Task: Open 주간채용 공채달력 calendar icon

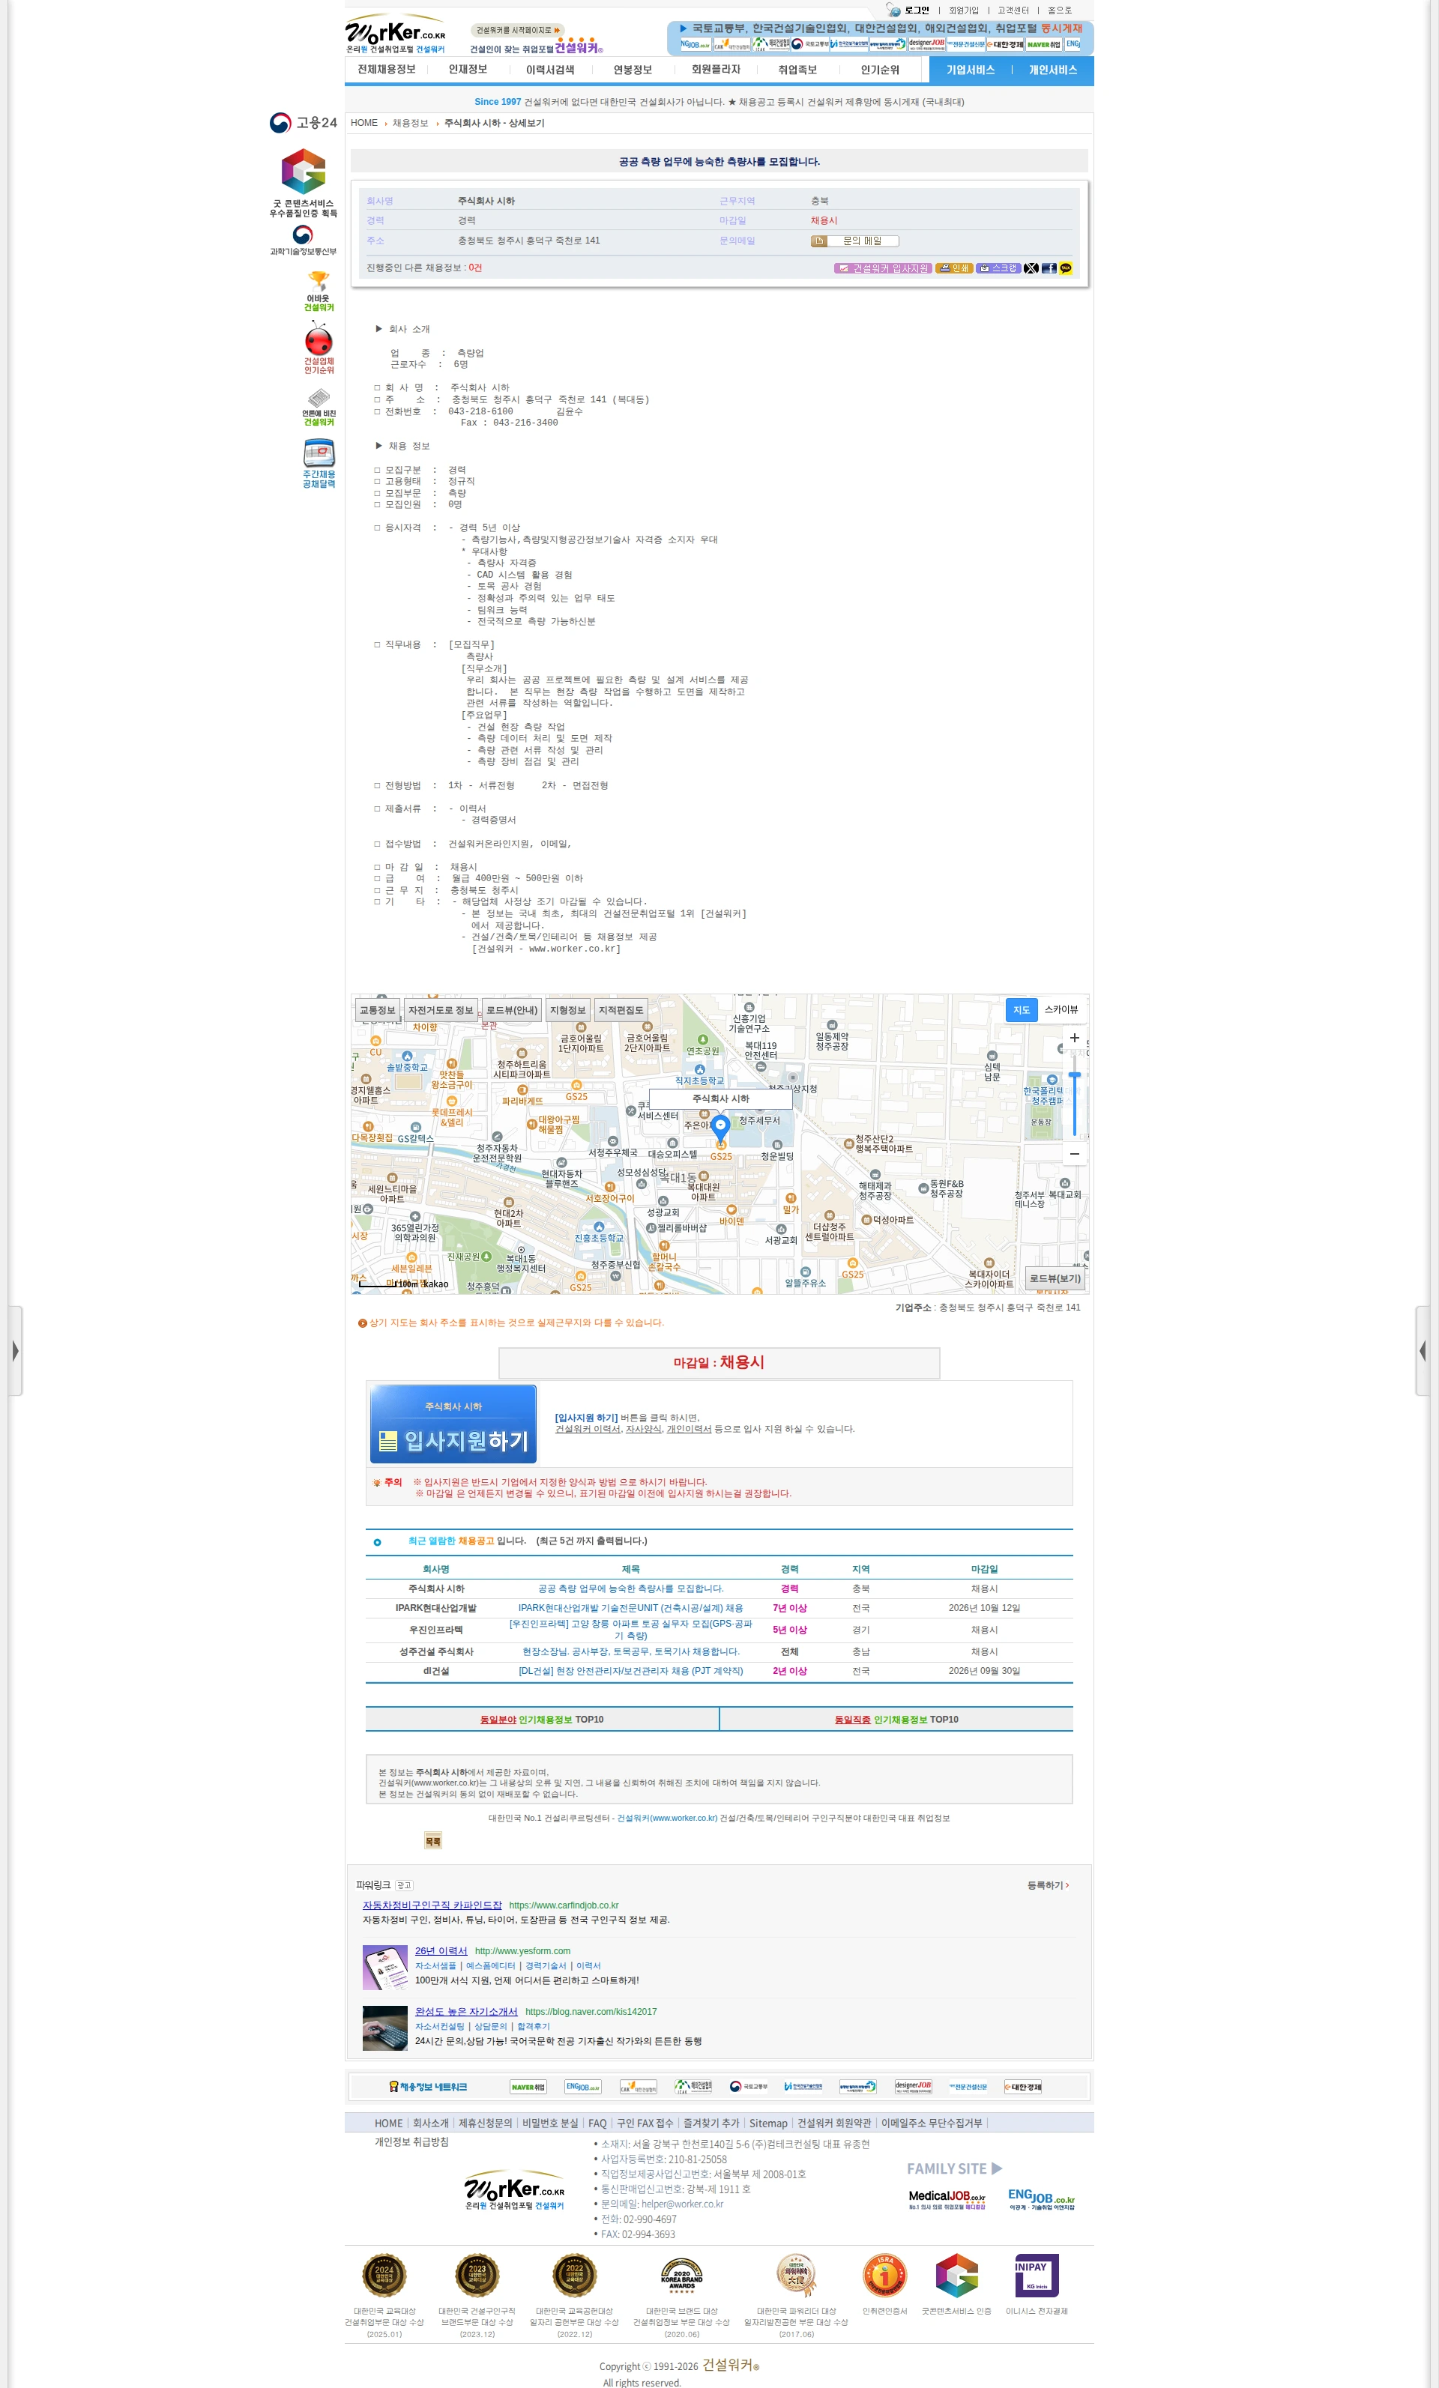Action: (318, 463)
